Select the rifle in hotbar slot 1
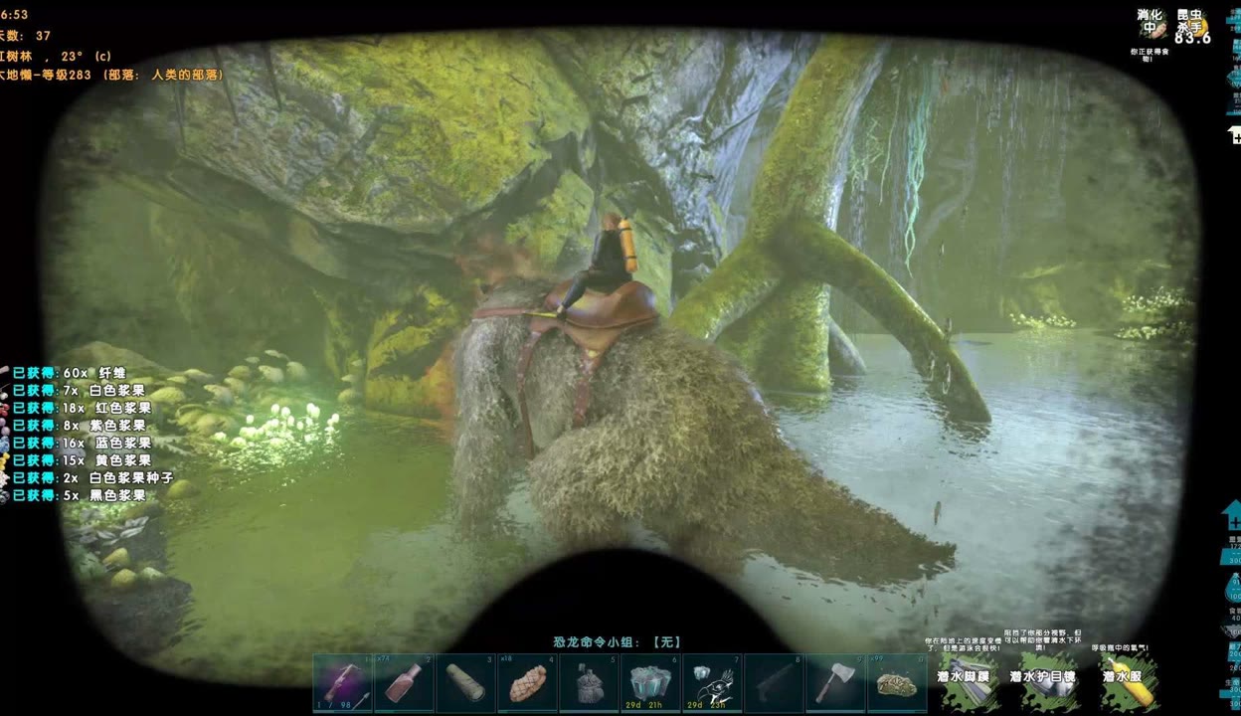The width and height of the screenshot is (1241, 716). pyautogui.click(x=343, y=683)
